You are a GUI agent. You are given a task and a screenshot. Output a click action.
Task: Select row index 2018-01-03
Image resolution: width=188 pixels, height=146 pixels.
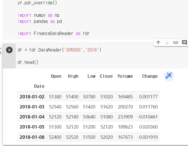(x=32, y=107)
